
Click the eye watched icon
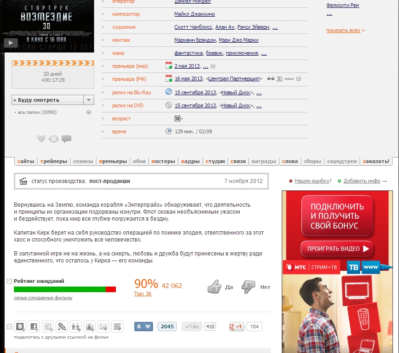[54, 139]
